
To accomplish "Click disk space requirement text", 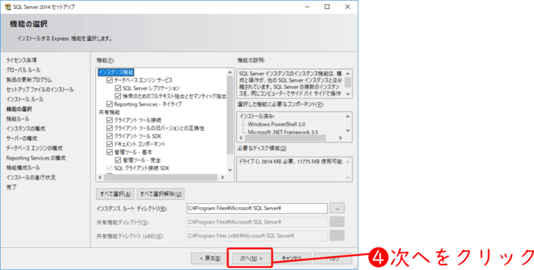I will [x=291, y=162].
